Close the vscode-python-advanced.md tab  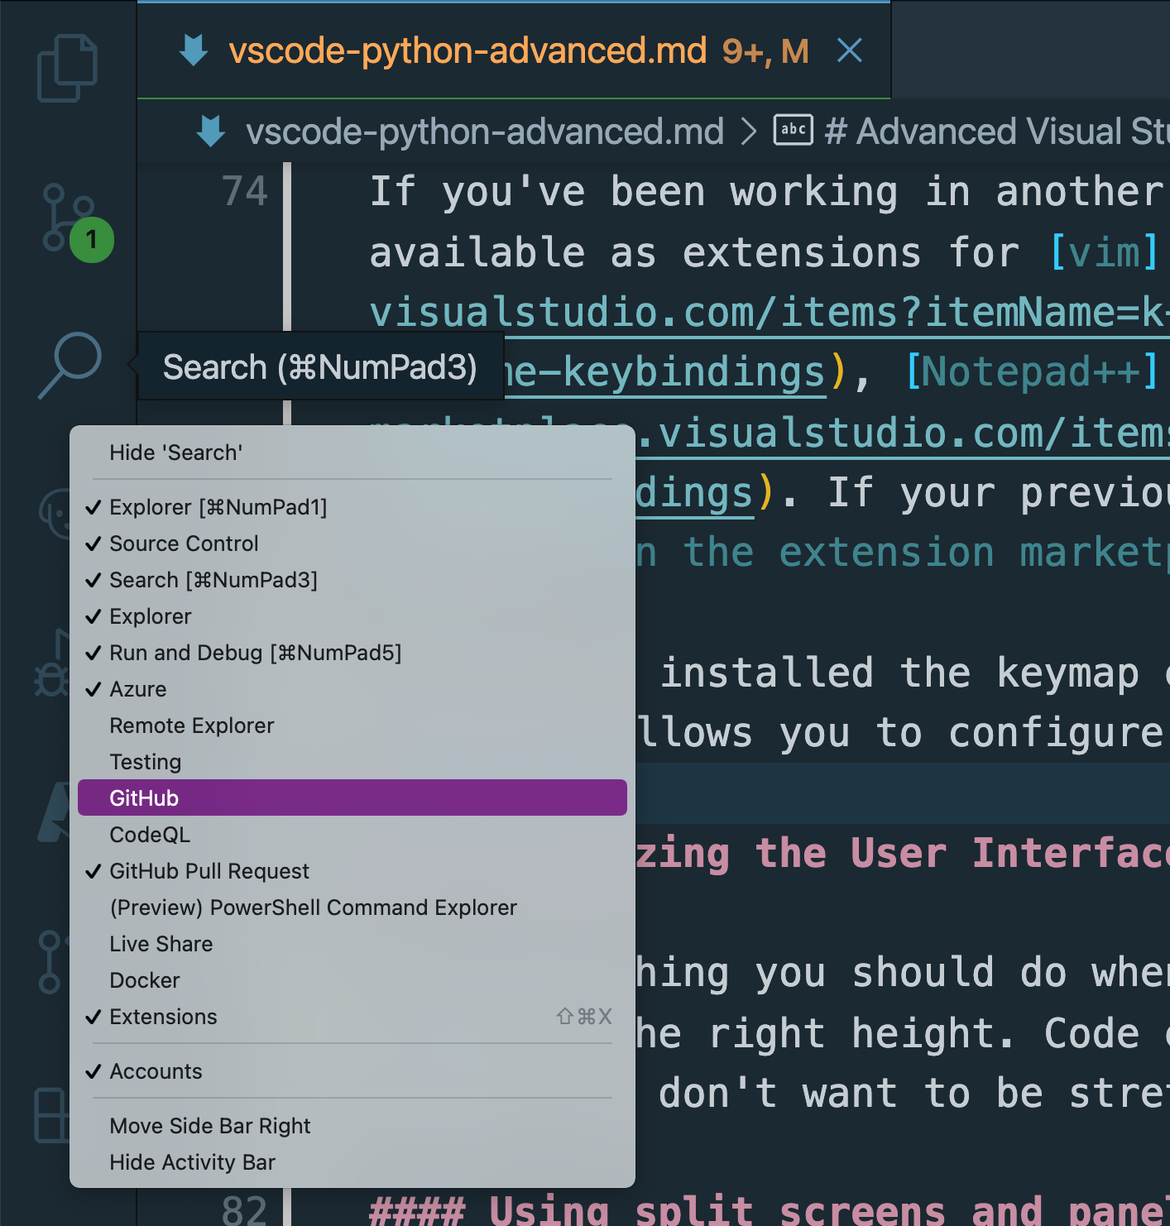850,50
